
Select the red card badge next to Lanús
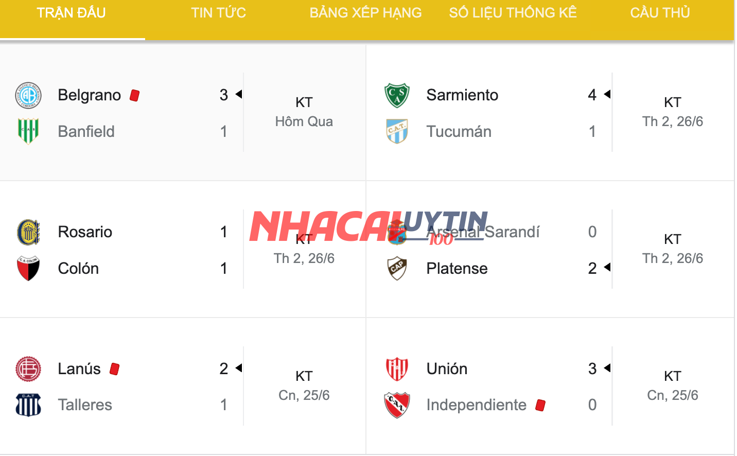click(114, 369)
